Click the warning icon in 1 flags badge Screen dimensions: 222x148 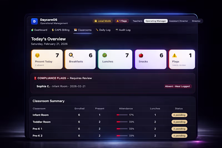coord(117,21)
